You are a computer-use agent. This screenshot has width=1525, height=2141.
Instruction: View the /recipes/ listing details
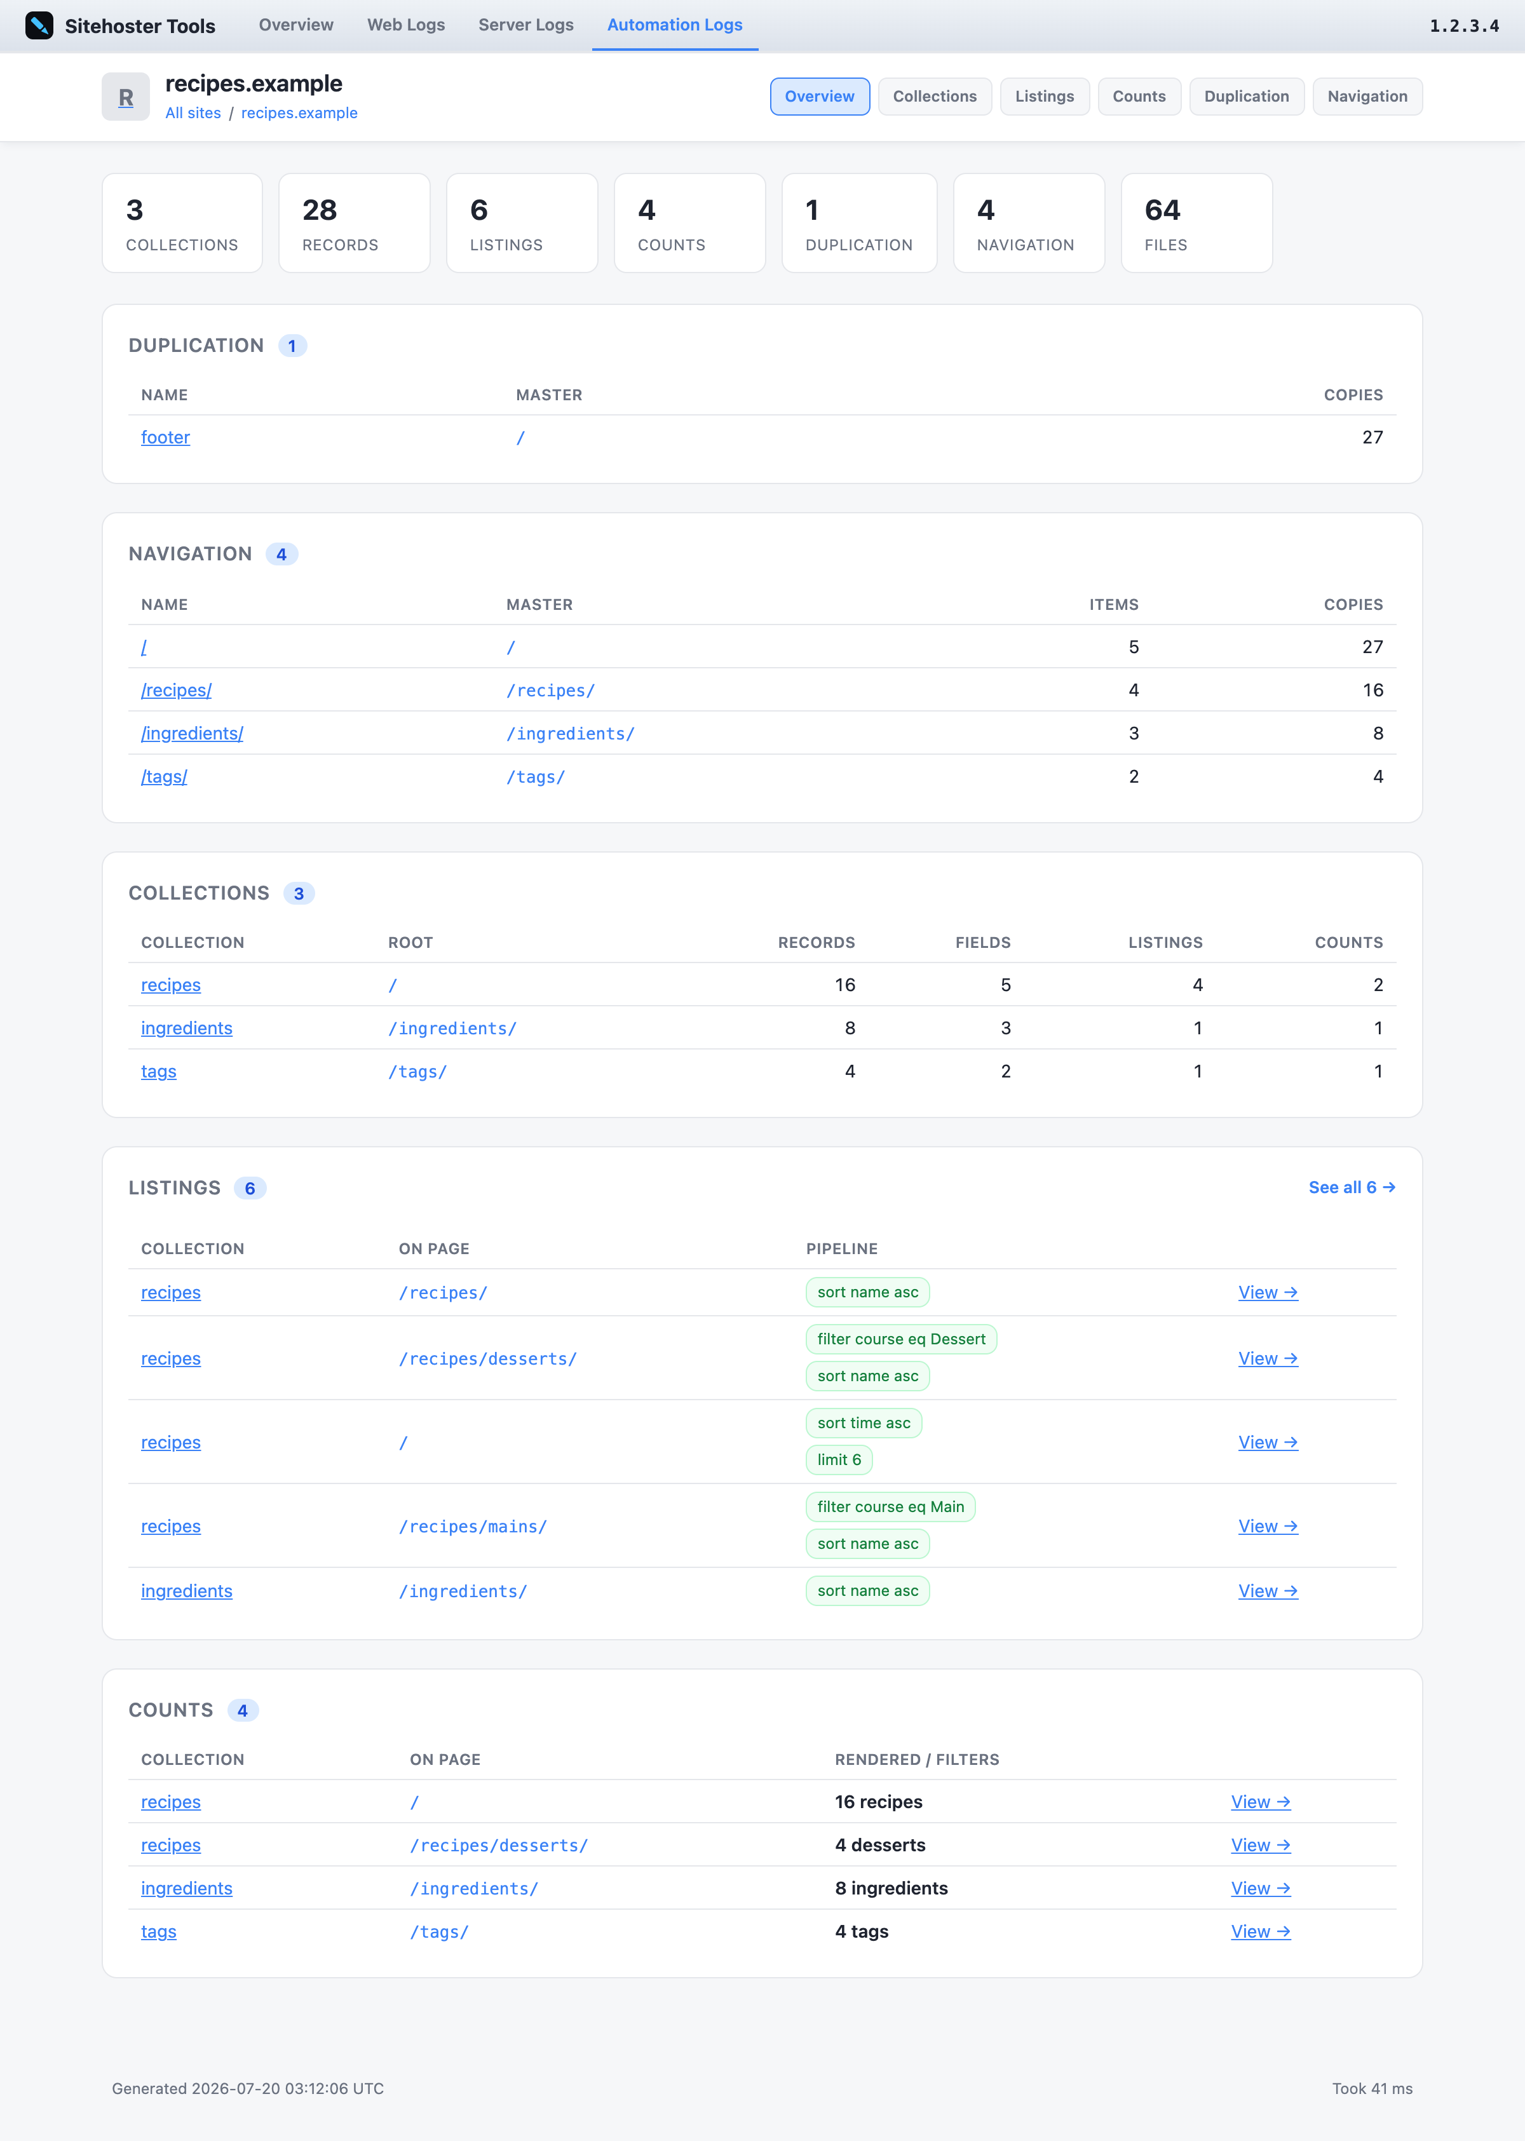pyautogui.click(x=1268, y=1292)
